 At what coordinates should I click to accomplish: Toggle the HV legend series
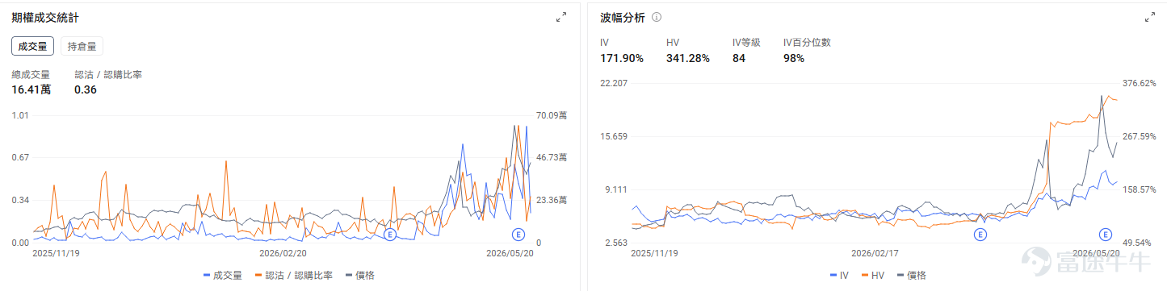pos(872,276)
